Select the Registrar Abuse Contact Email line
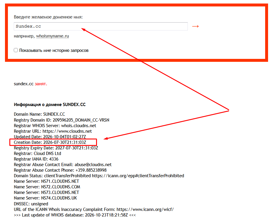 (63, 165)
